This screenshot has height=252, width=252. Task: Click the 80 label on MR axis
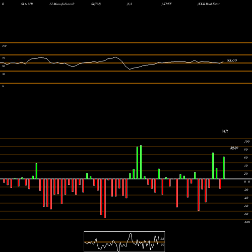(x=246, y=150)
